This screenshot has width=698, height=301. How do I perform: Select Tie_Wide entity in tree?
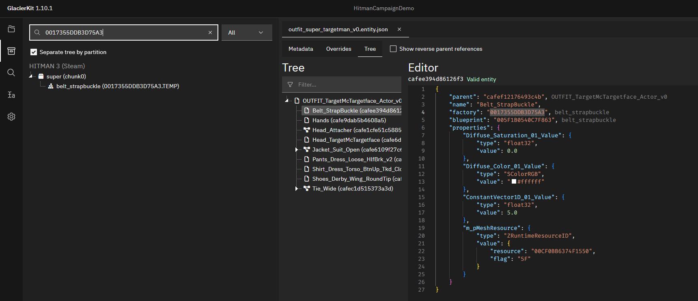pyautogui.click(x=352, y=188)
